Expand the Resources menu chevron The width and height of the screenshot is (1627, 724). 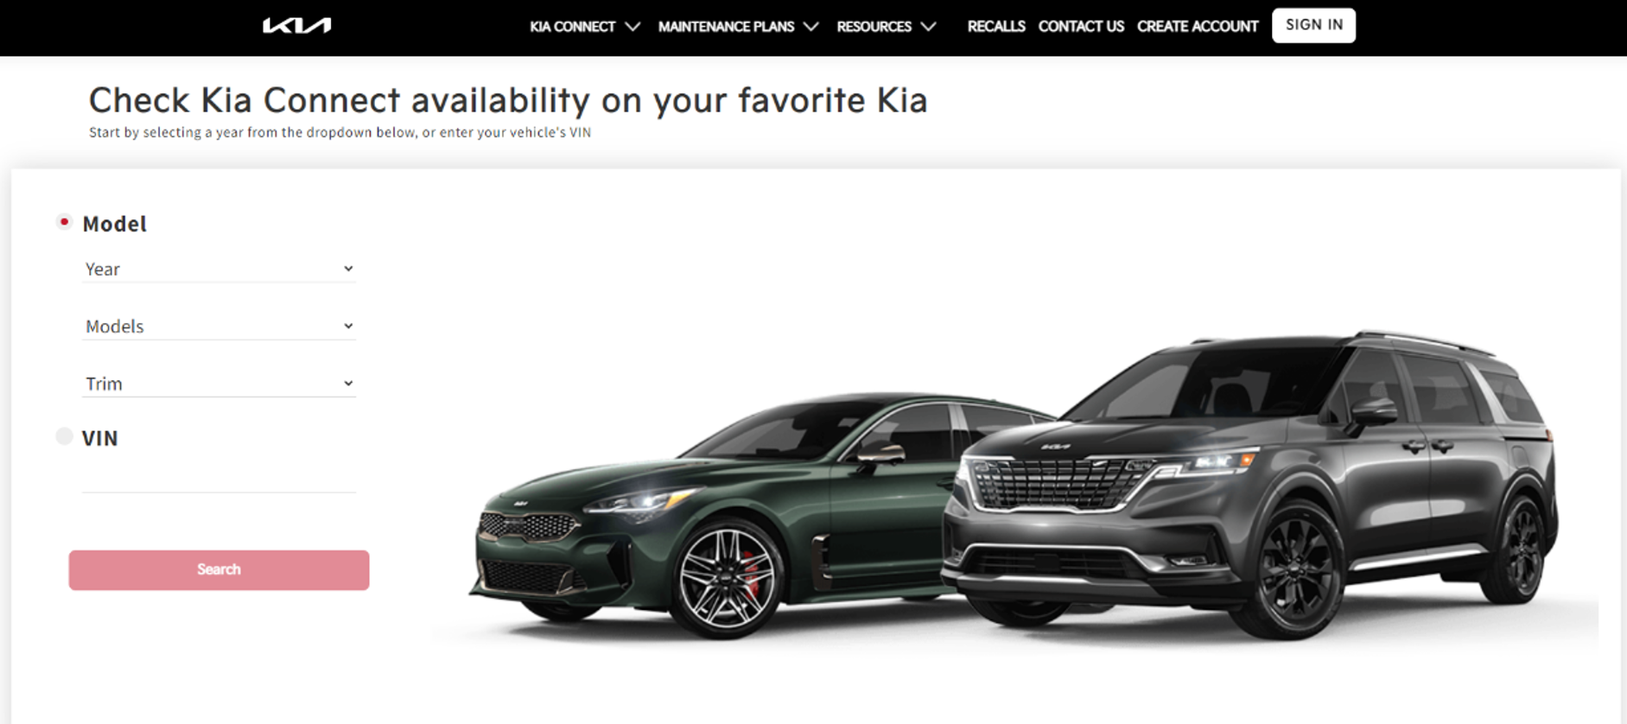928,27
